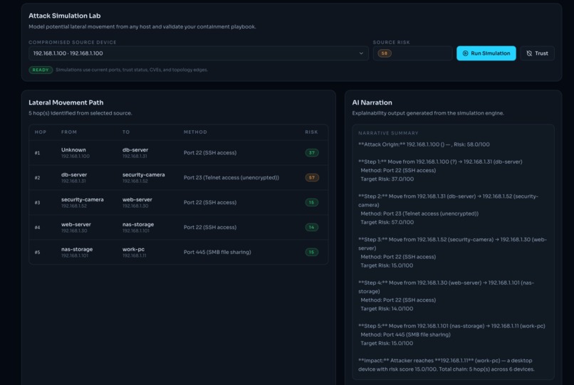Click the Narrative Summary label
574x385 pixels.
point(388,133)
